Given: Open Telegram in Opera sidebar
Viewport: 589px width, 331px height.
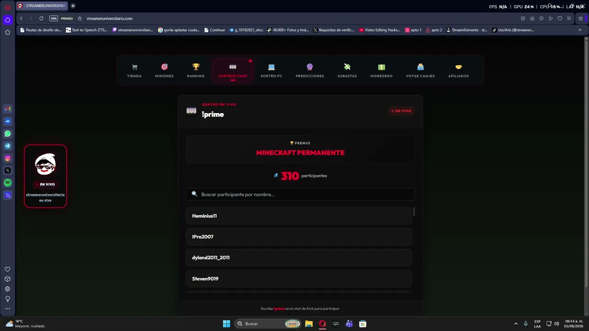Looking at the screenshot, I should coord(7,146).
